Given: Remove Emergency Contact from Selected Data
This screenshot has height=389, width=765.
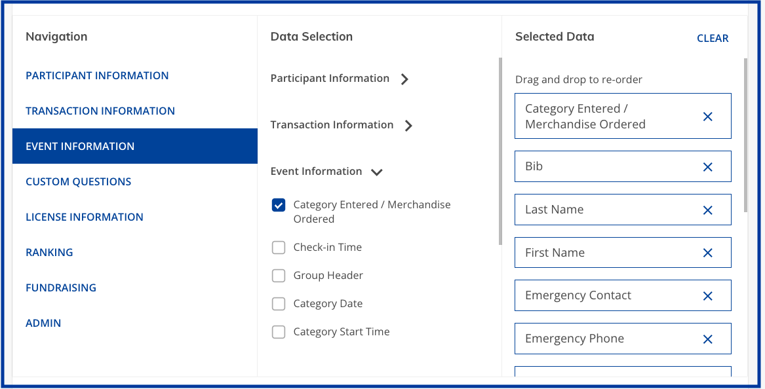Looking at the screenshot, I should coord(707,296).
